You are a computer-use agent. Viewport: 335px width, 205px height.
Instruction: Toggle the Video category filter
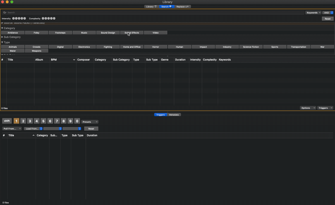click(155, 33)
